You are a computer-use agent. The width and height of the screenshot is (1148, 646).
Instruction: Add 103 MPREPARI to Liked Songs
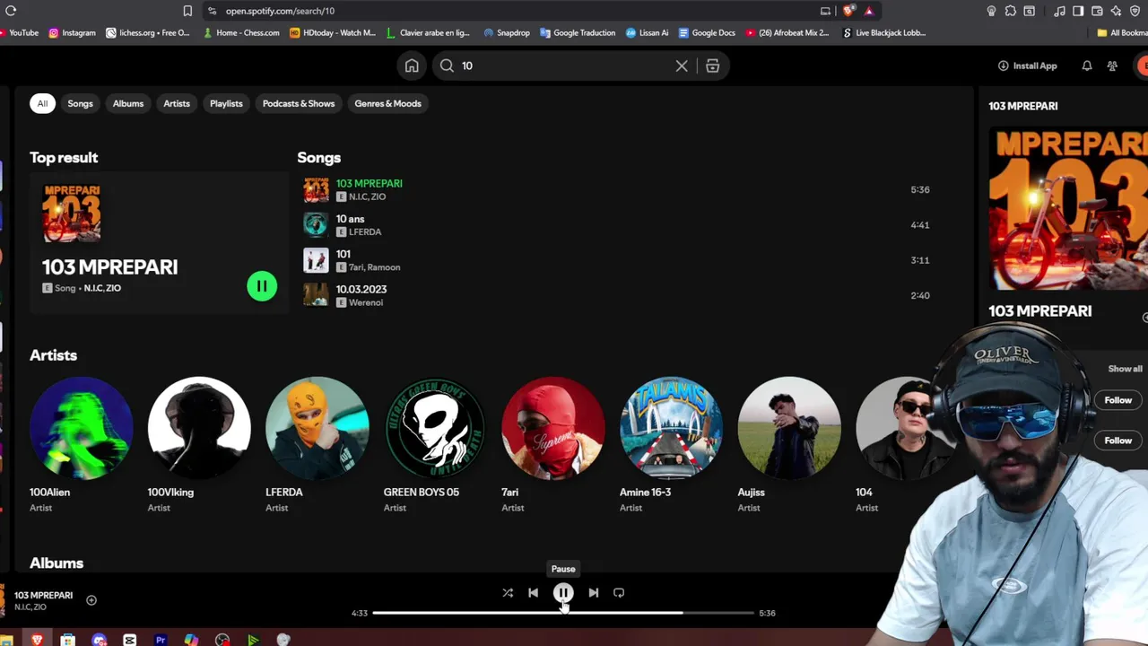[91, 600]
